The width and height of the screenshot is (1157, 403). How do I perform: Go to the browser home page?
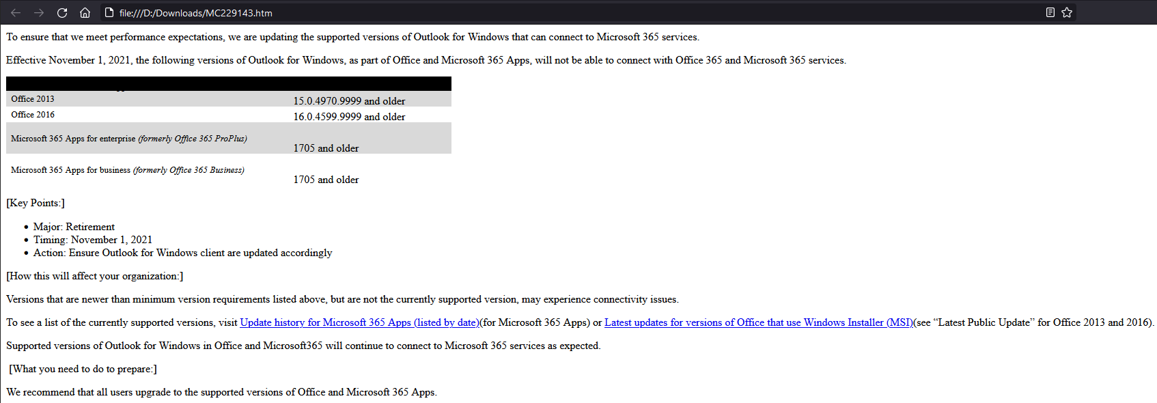85,13
